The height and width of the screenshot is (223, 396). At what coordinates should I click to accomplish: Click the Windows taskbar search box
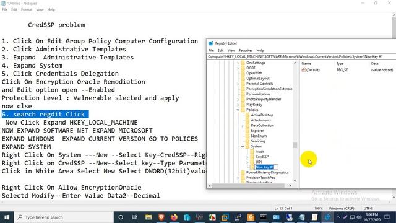[x=64, y=217]
